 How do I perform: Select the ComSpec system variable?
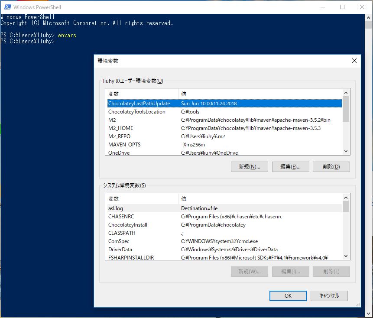click(x=224, y=241)
